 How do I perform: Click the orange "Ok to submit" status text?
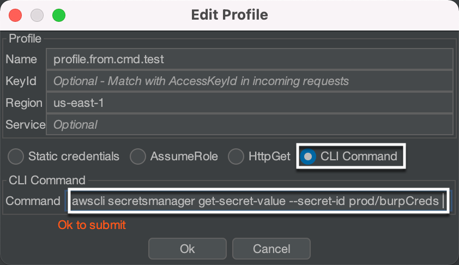coord(92,225)
